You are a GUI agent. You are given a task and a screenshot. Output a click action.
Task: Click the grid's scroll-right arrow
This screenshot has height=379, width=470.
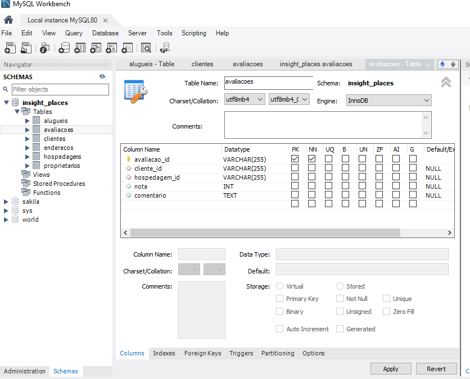(449, 232)
